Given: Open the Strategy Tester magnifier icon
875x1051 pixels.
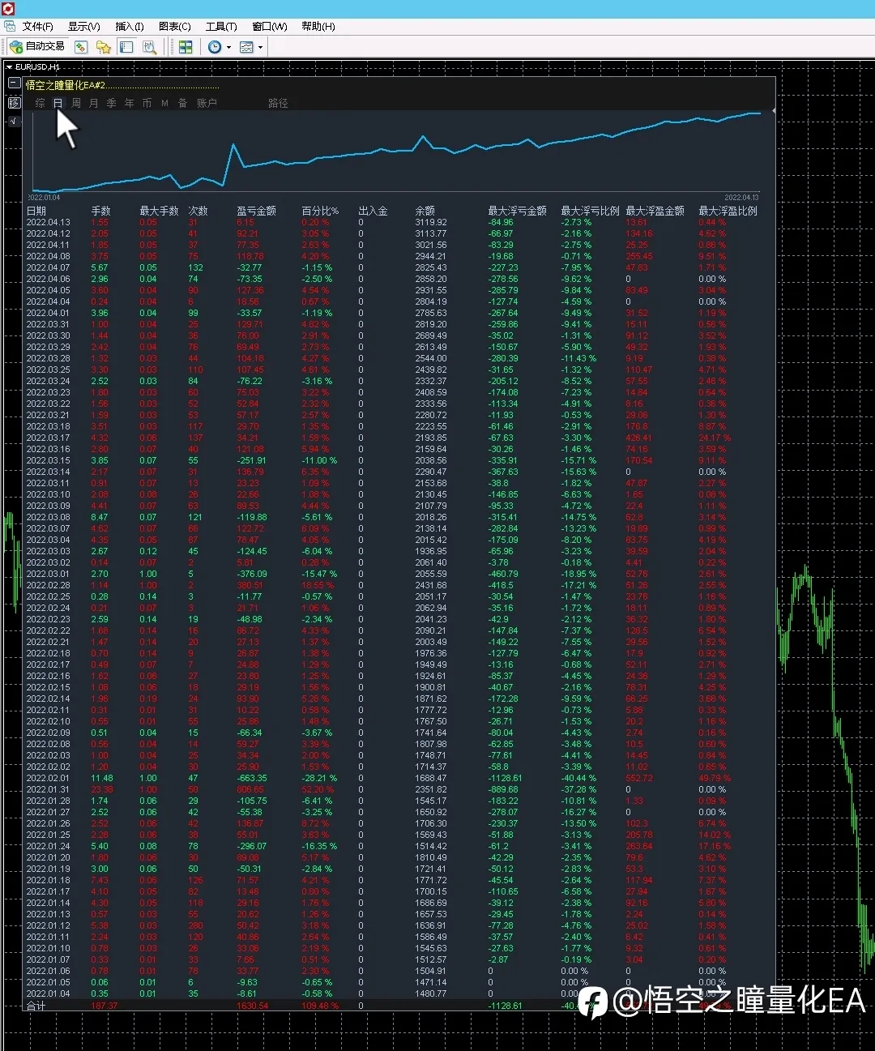Looking at the screenshot, I should (149, 47).
